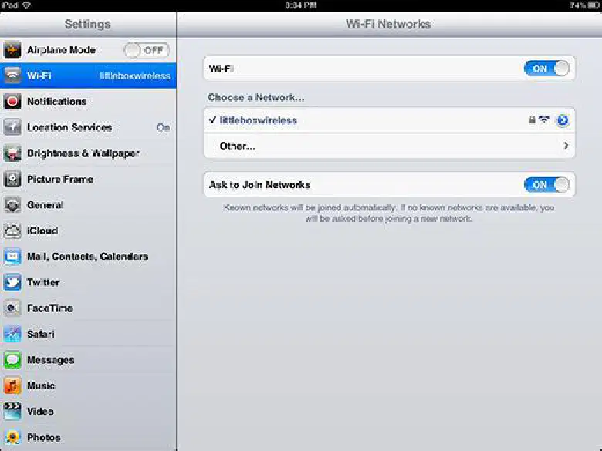This screenshot has height=451, width=602.
Task: Tap the Location Services 'On' value
Action: (x=163, y=127)
